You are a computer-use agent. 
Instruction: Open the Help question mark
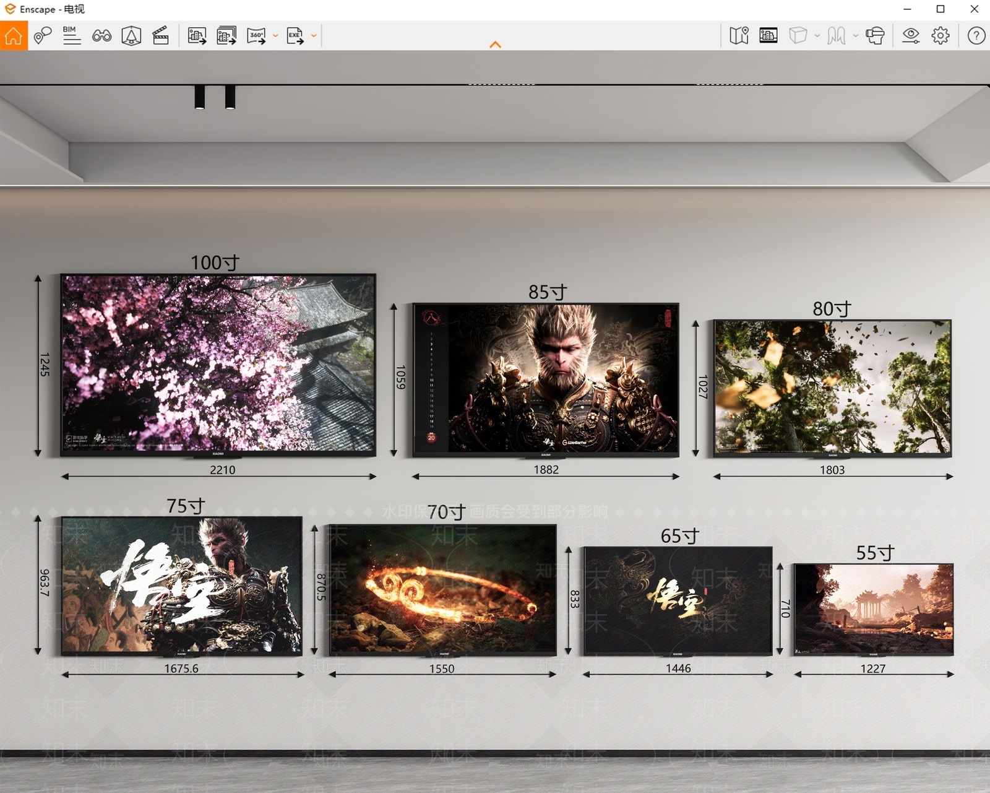click(976, 36)
